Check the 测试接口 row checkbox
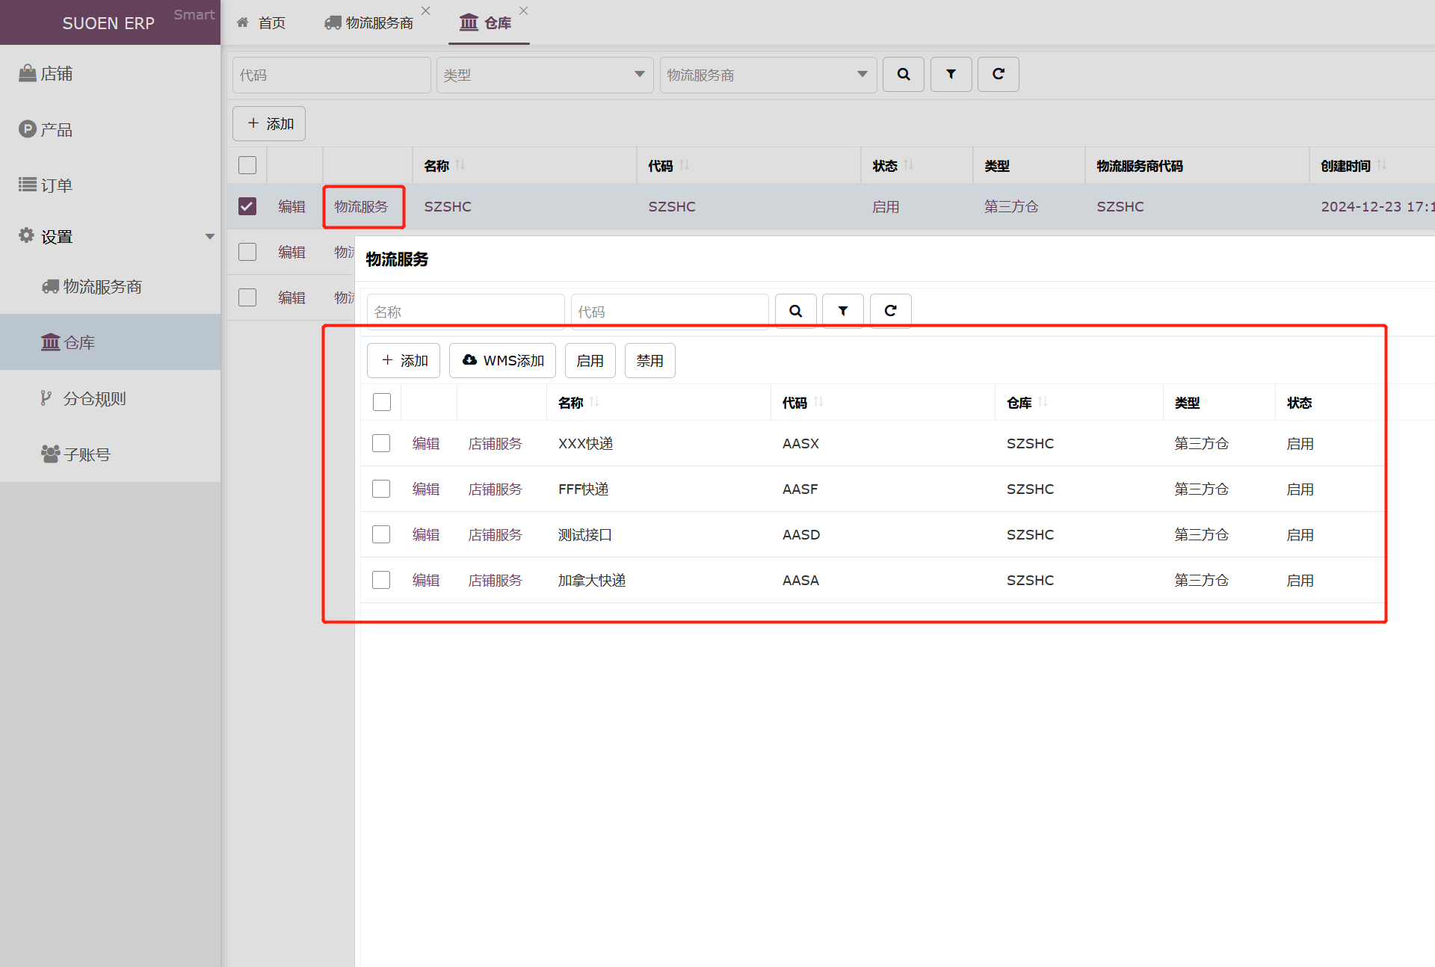The width and height of the screenshot is (1435, 967). pyautogui.click(x=381, y=534)
